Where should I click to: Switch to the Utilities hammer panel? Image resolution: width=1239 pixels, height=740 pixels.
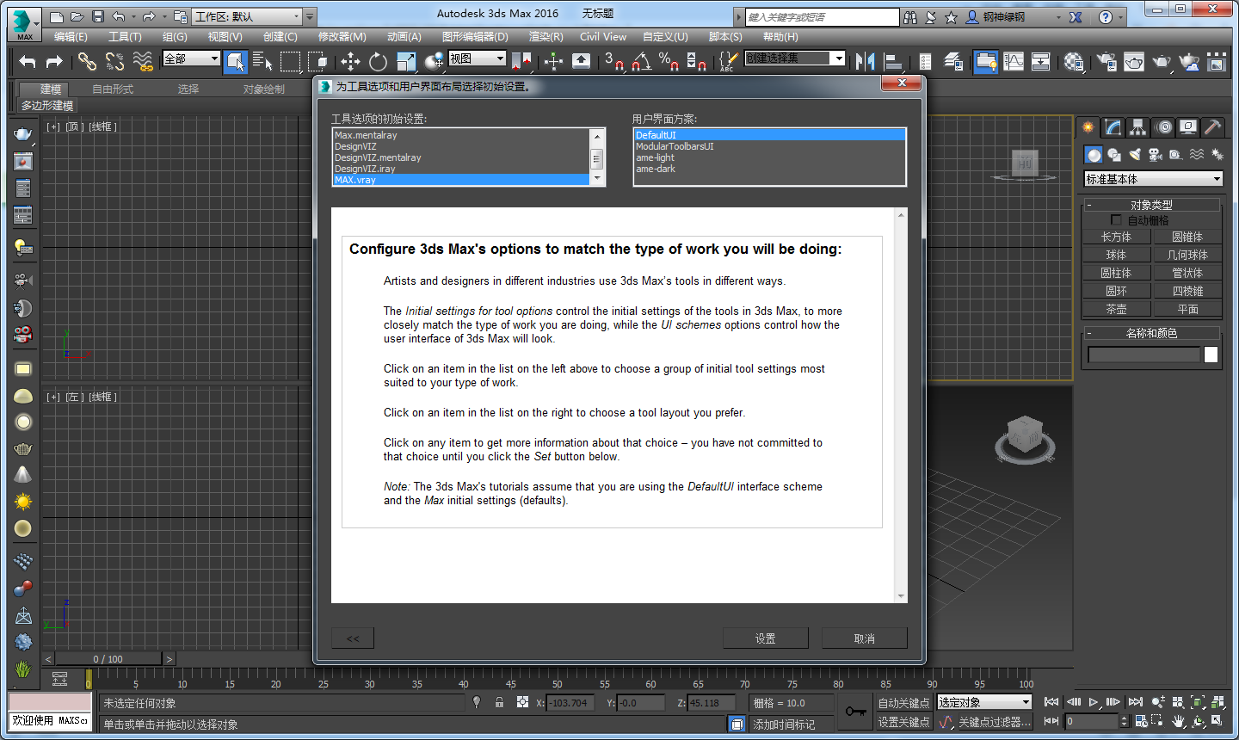click(x=1213, y=127)
